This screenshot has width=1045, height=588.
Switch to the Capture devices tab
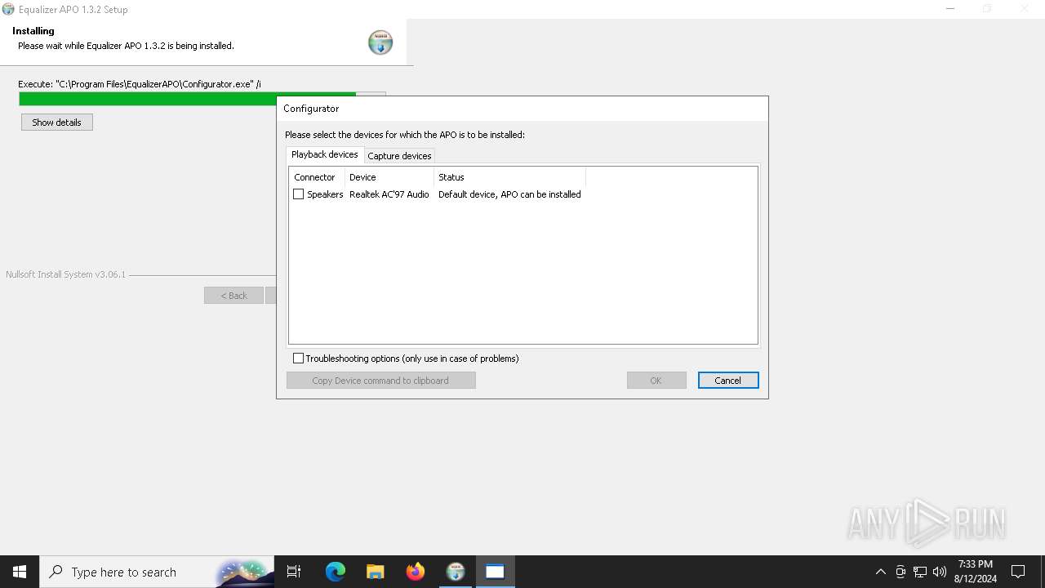(399, 156)
